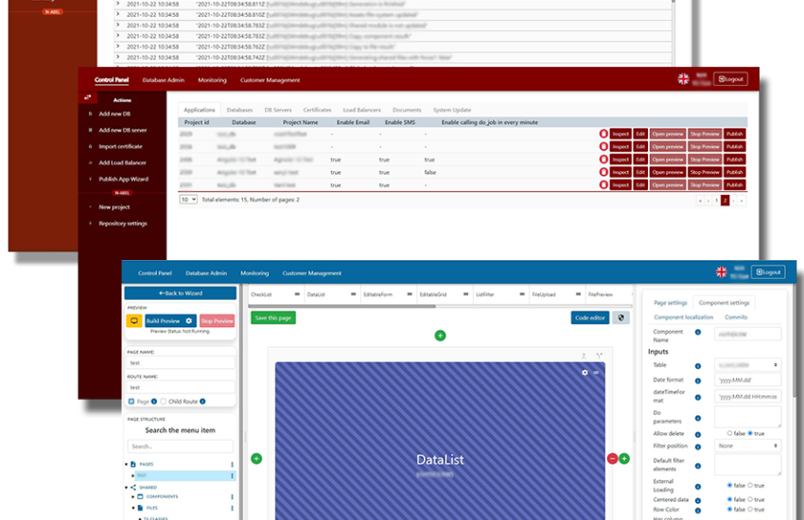Switch to the Page settings tab
Screen dimensions: 804x520
click(x=671, y=303)
